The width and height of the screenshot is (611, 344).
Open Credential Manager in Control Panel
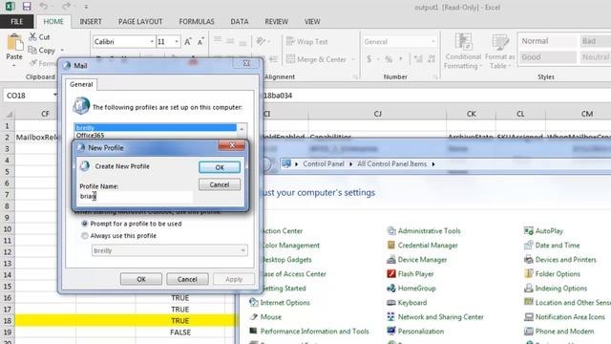coord(428,246)
